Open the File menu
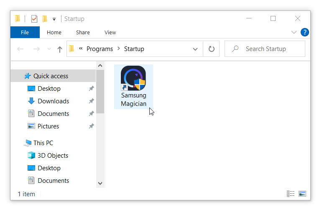 pos(25,32)
